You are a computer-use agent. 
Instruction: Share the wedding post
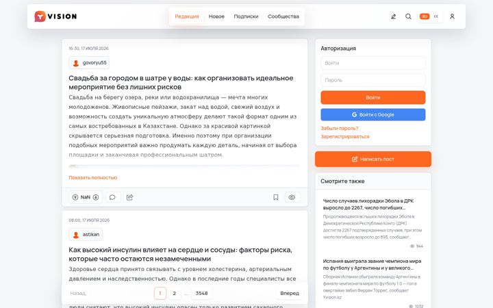[129, 197]
